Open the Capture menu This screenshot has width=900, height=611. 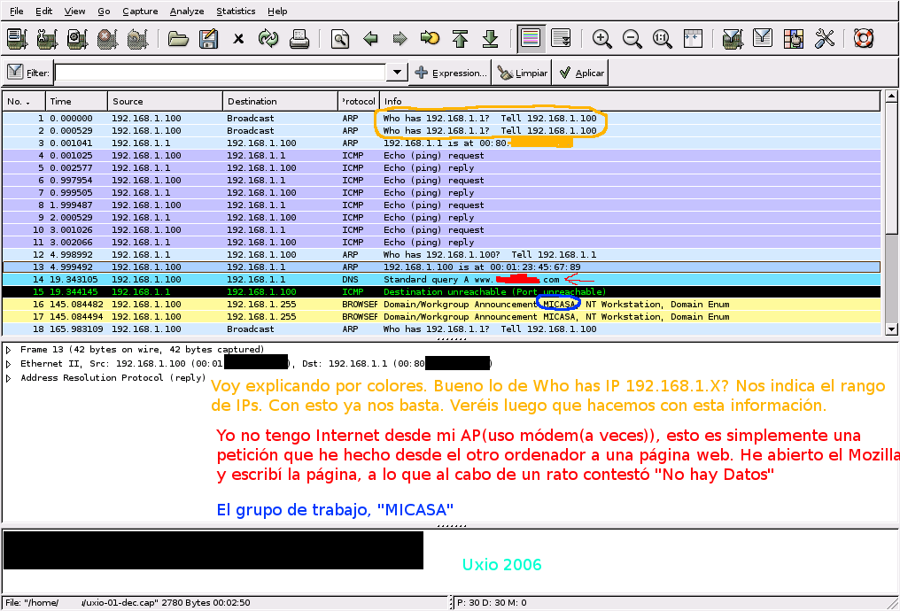tap(140, 11)
